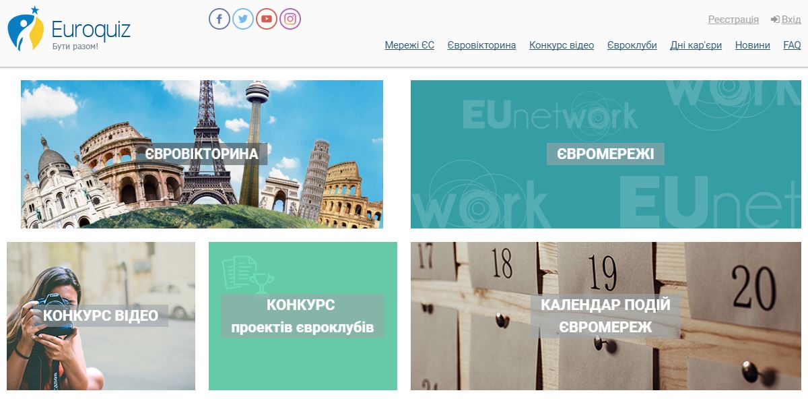Image resolution: width=808 pixels, height=399 pixels.
Task: Open the КОНКУРС проектів євроклубів tile
Action: pos(302,316)
